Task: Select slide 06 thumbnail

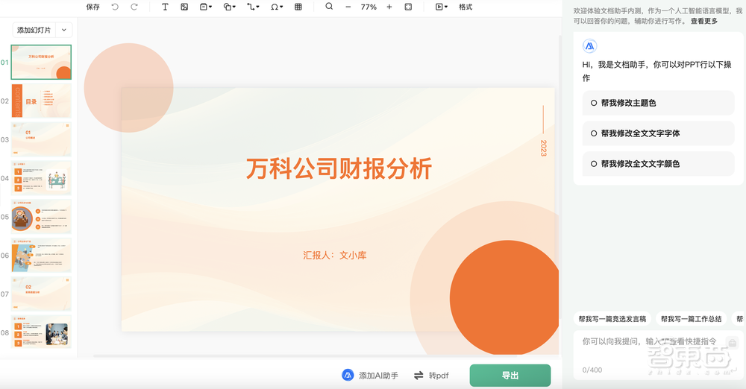Action: [x=41, y=256]
